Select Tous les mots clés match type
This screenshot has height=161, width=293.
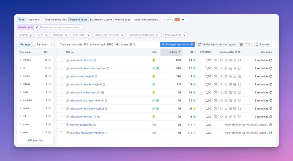click(x=55, y=19)
